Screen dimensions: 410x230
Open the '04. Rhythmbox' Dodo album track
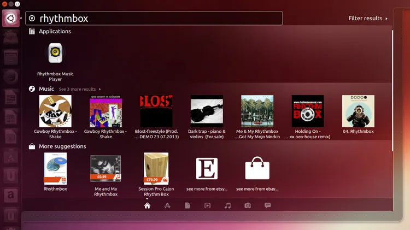coord(358,111)
